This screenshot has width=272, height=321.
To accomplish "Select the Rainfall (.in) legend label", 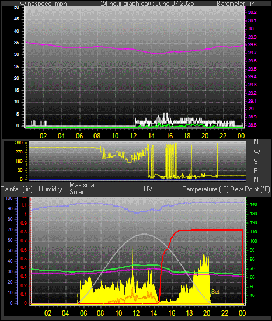I will 16,189.
